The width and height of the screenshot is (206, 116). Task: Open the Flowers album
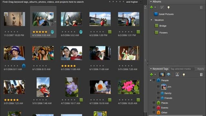(161, 33)
